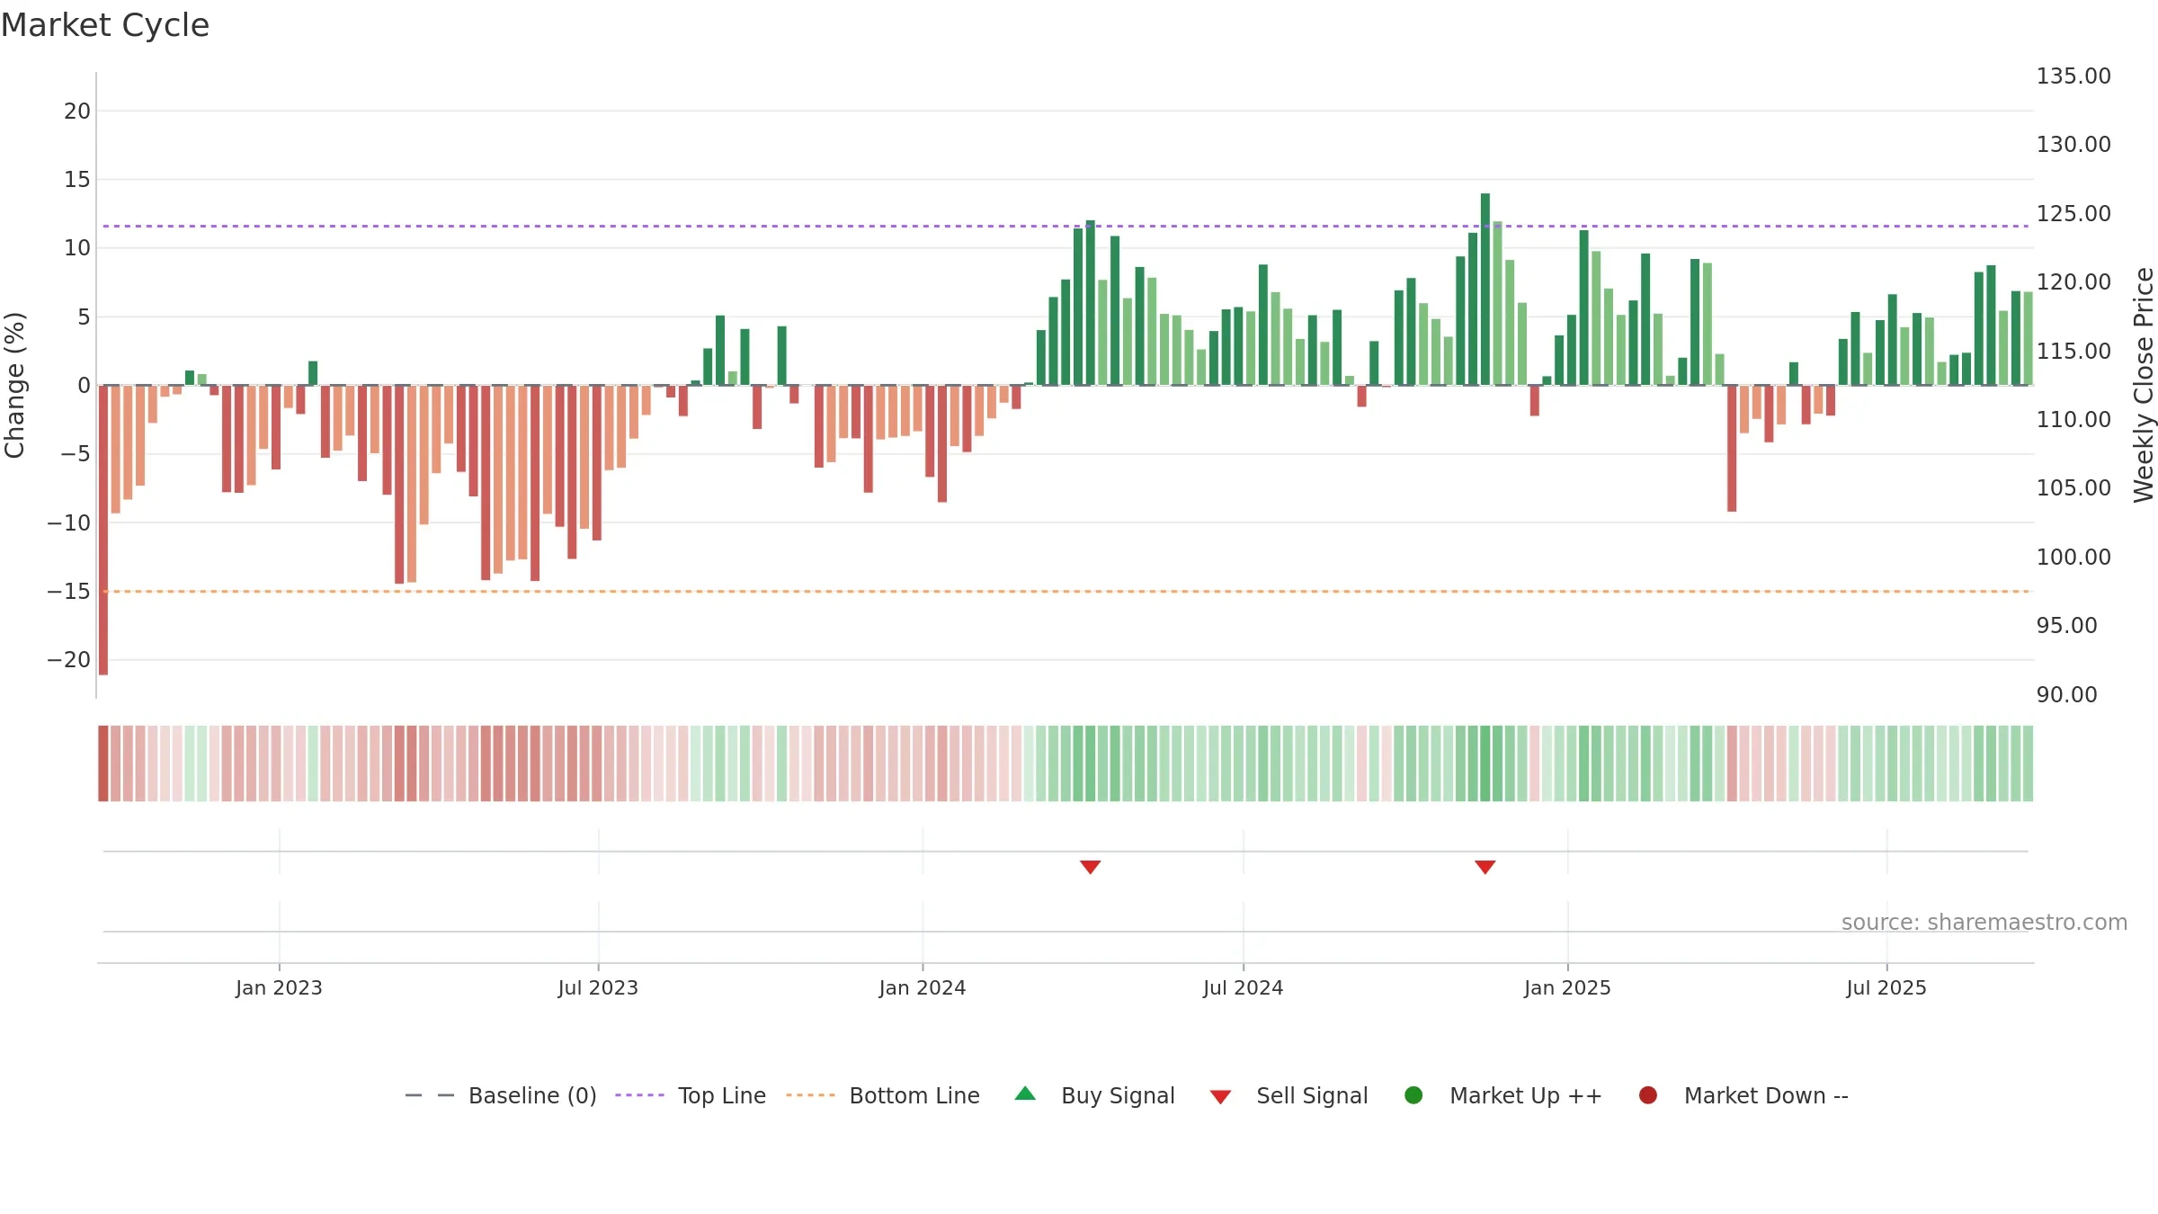The width and height of the screenshot is (2158, 1214).
Task: Click the Change (%) axis title
Action: click(14, 385)
